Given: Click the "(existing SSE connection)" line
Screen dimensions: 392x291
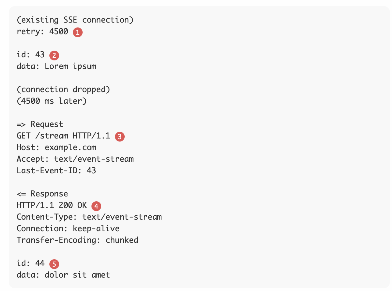Looking at the screenshot, I should point(75,20).
